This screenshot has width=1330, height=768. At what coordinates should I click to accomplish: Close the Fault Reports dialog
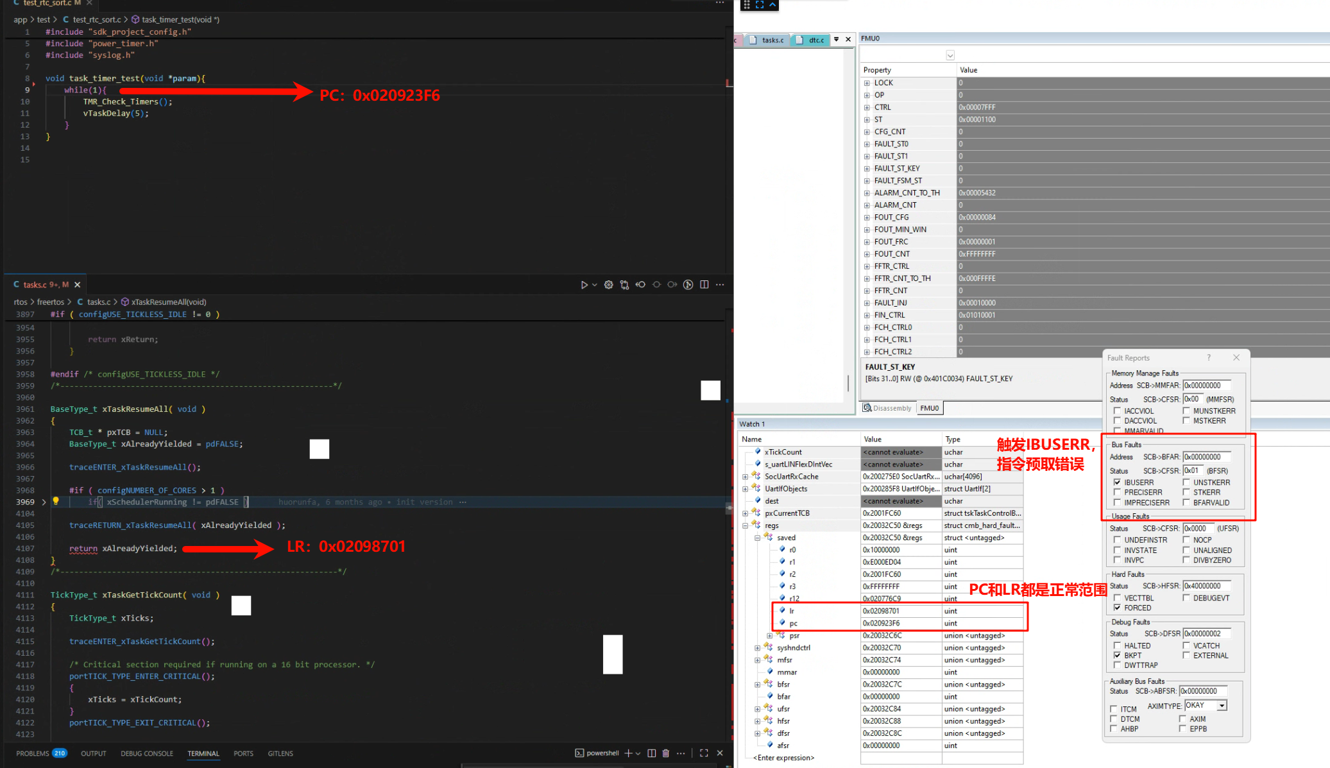(x=1236, y=358)
